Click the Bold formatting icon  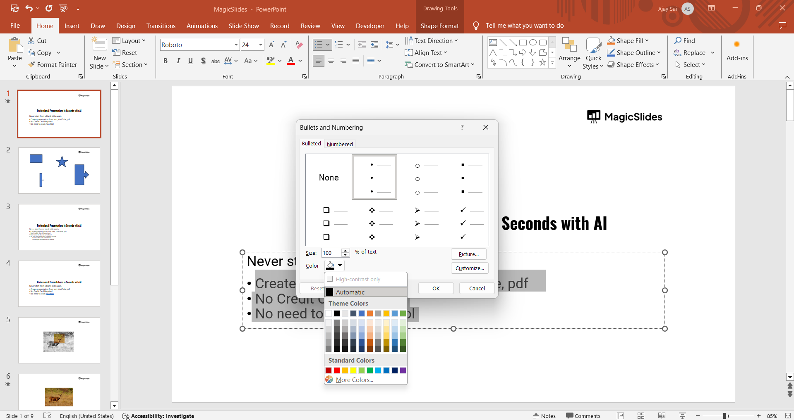(x=166, y=61)
